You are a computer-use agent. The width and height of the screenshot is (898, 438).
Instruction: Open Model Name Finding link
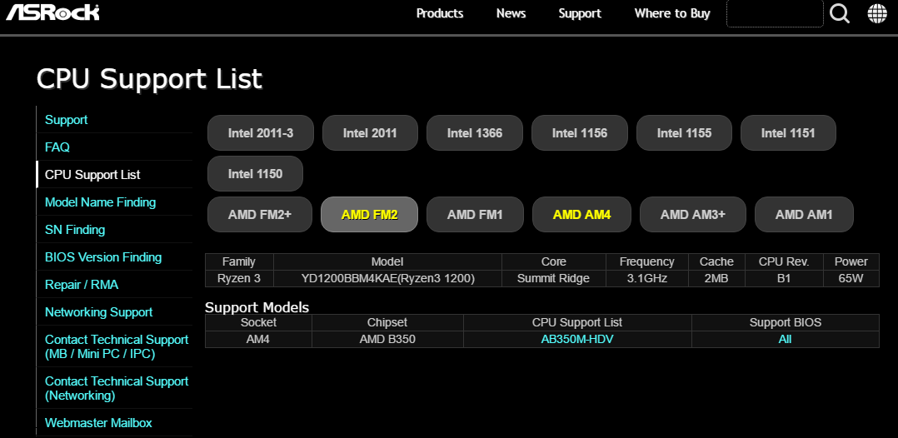(x=100, y=202)
